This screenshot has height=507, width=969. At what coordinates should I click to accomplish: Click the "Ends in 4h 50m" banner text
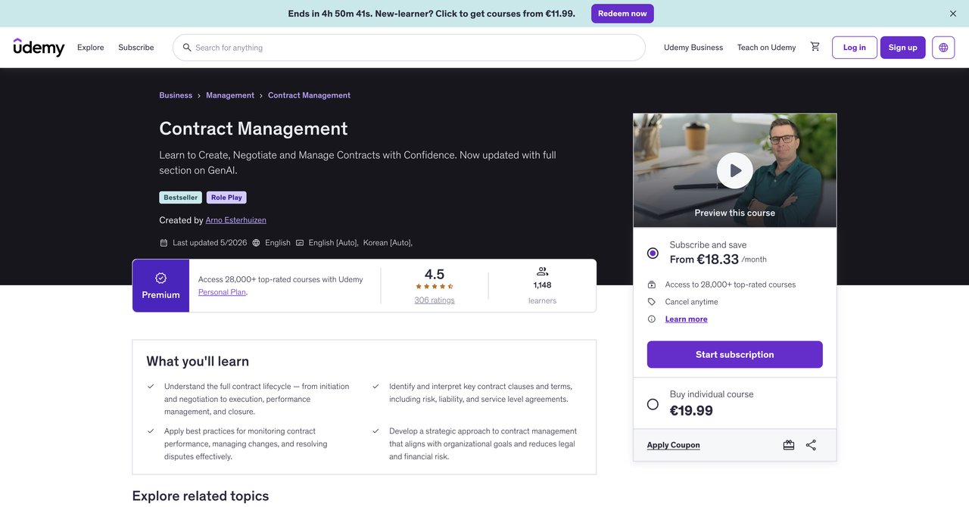pyautogui.click(x=432, y=14)
